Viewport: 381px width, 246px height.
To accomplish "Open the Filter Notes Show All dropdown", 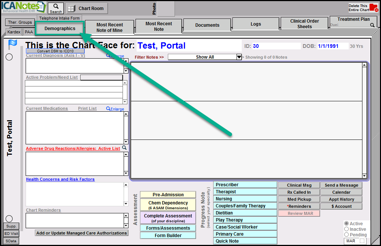I will (x=239, y=57).
